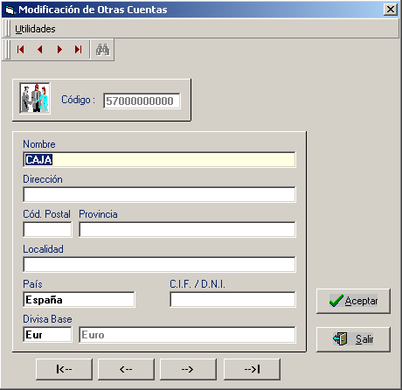Click the País field showing España
This screenshot has width=402, height=390.
click(x=79, y=299)
